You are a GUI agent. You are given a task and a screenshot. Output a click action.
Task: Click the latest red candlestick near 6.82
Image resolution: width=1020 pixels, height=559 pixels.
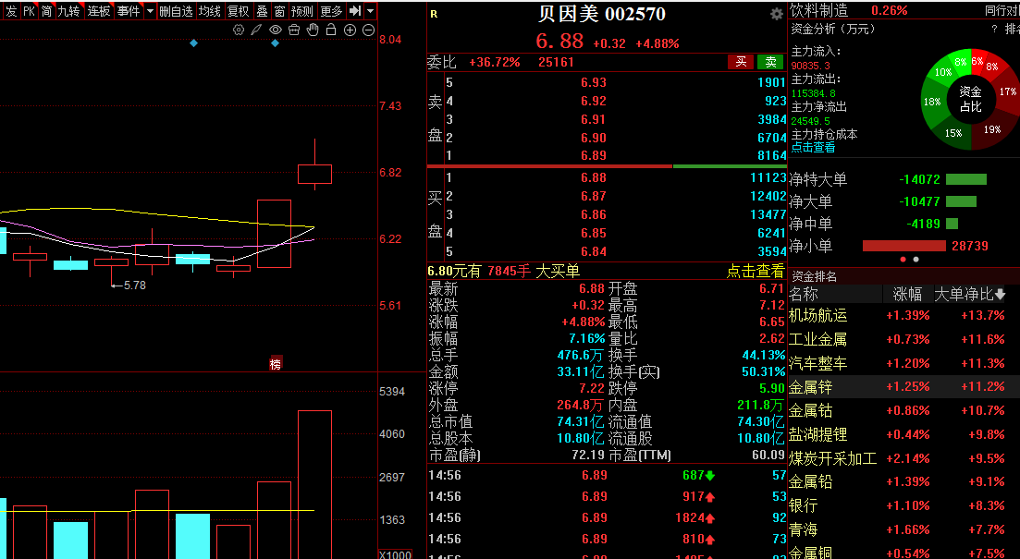tap(314, 175)
